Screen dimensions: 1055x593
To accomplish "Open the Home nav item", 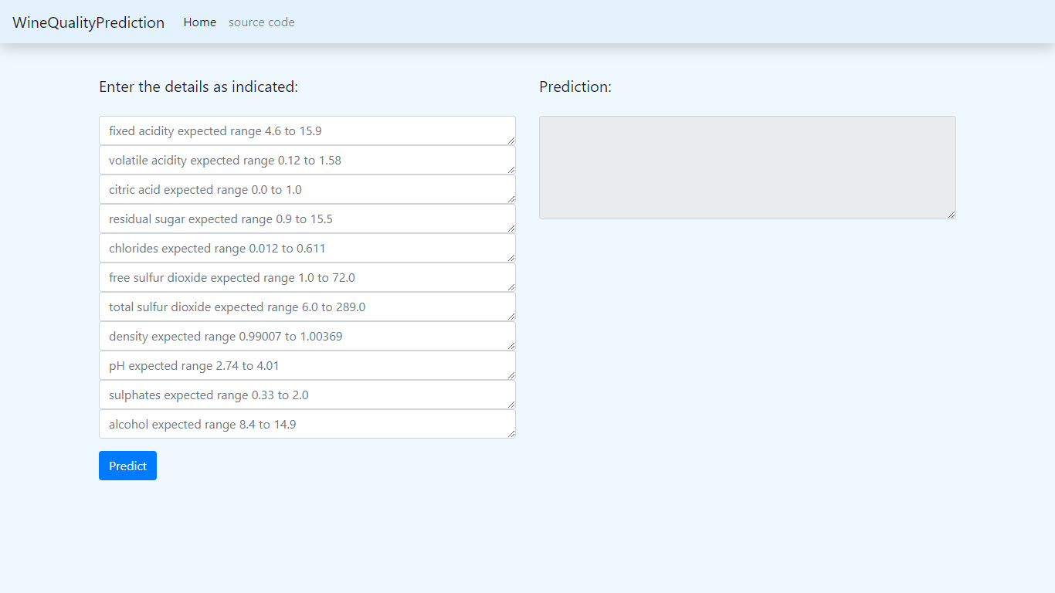I will (x=200, y=22).
